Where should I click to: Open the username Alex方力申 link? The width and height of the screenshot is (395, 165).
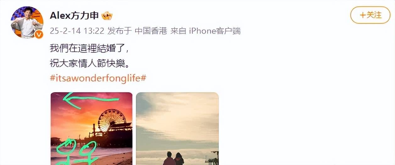(74, 15)
